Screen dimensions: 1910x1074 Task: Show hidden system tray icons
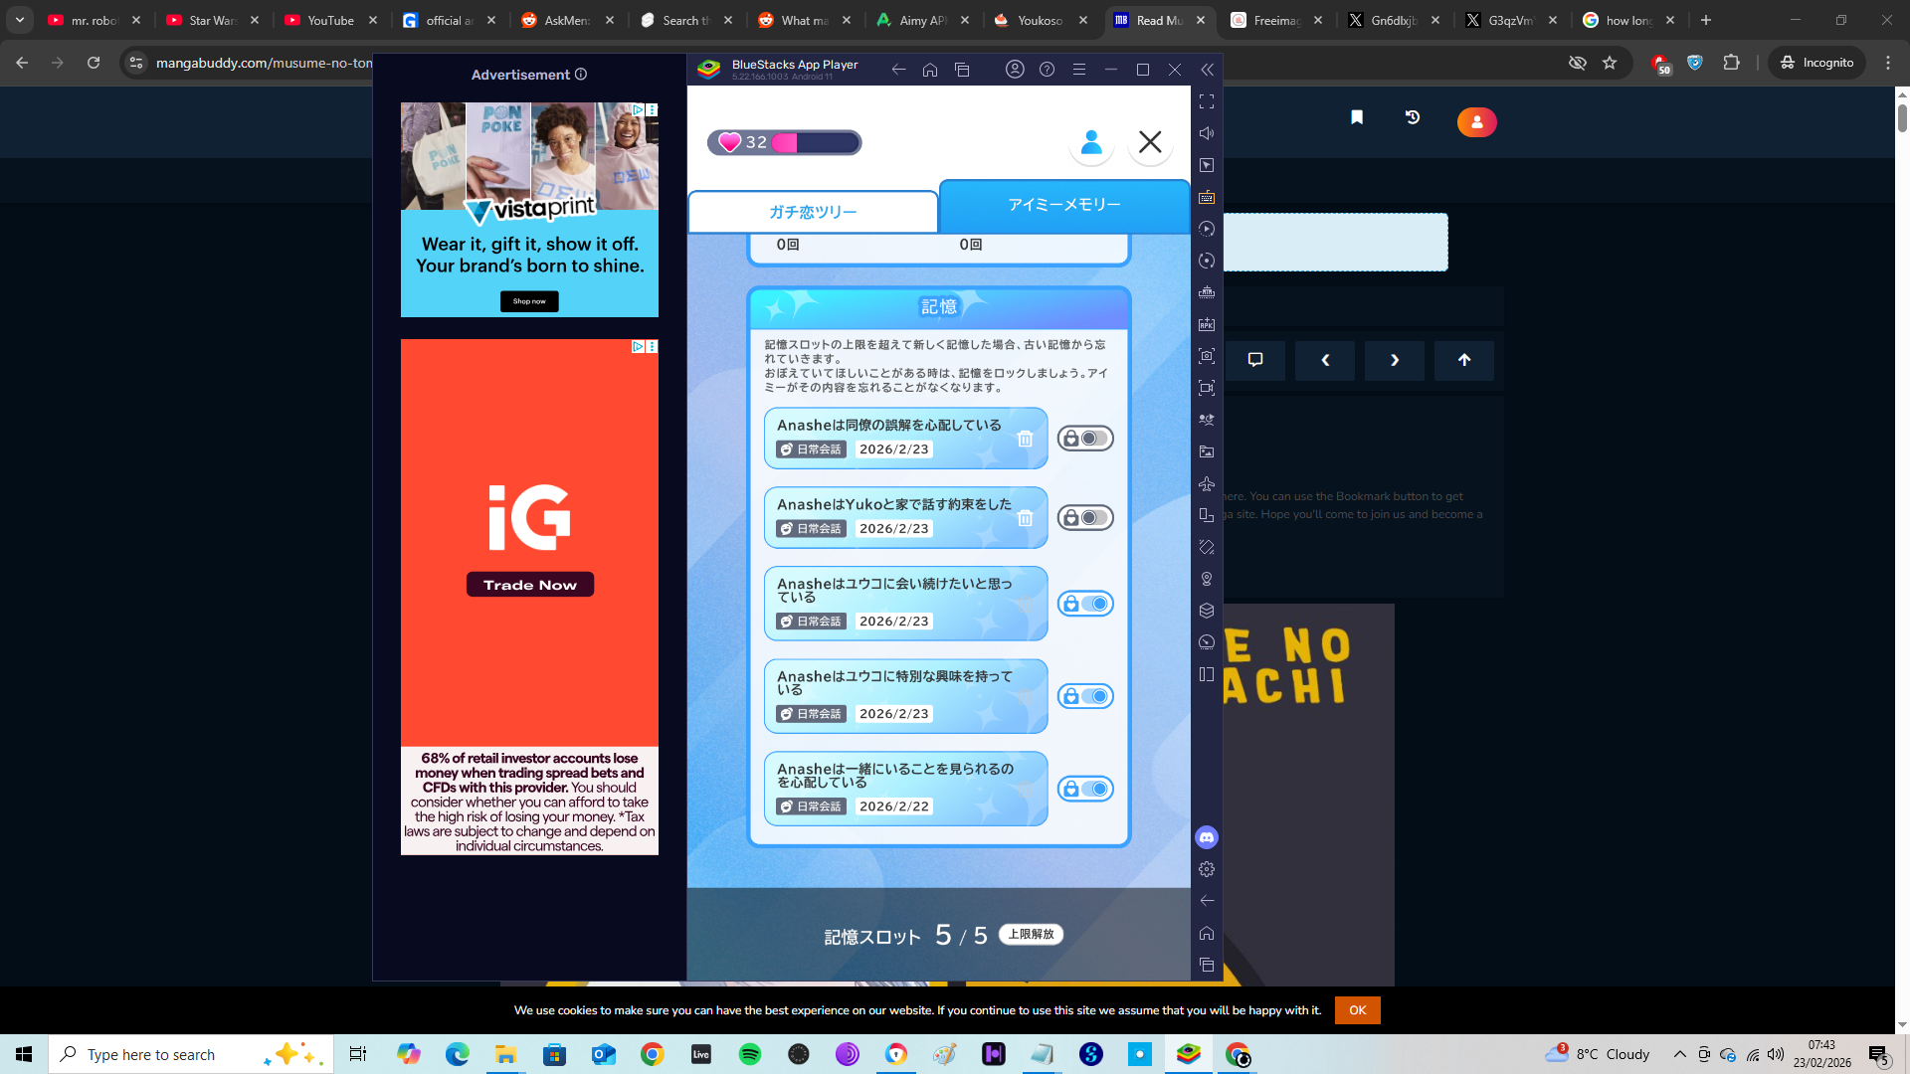click(x=1680, y=1054)
